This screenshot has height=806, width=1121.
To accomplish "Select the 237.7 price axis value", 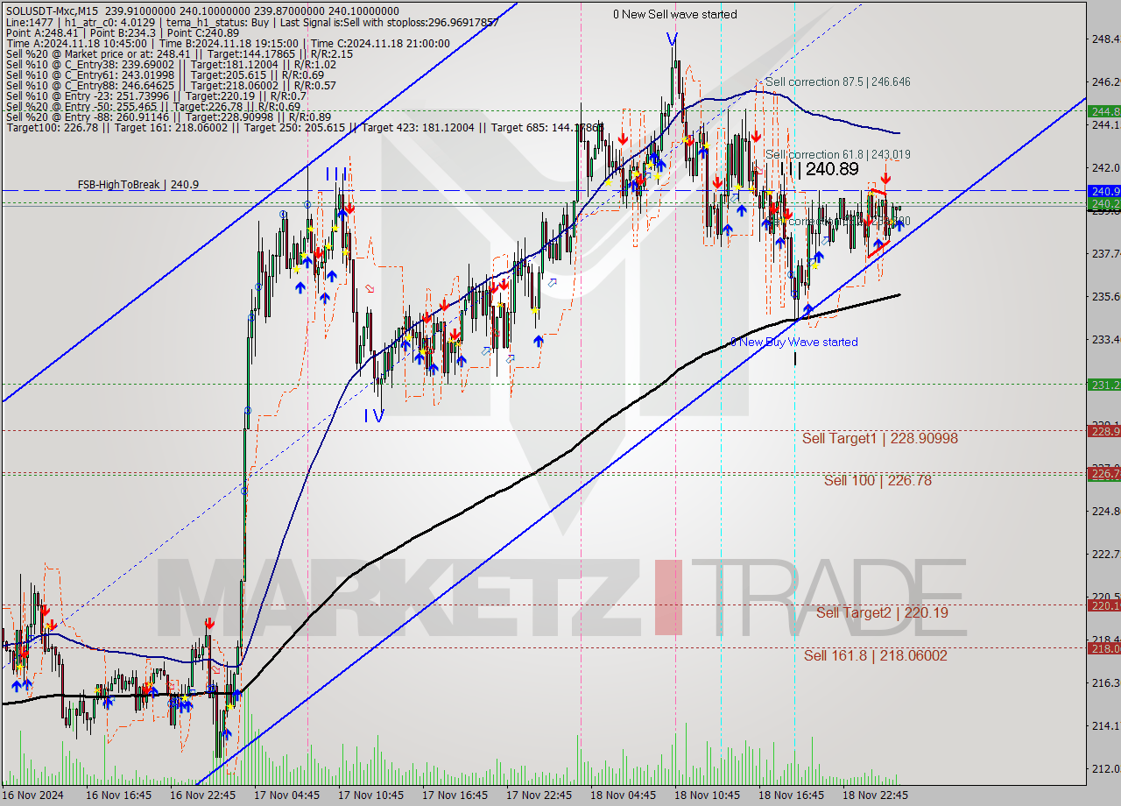I will click(1105, 253).
